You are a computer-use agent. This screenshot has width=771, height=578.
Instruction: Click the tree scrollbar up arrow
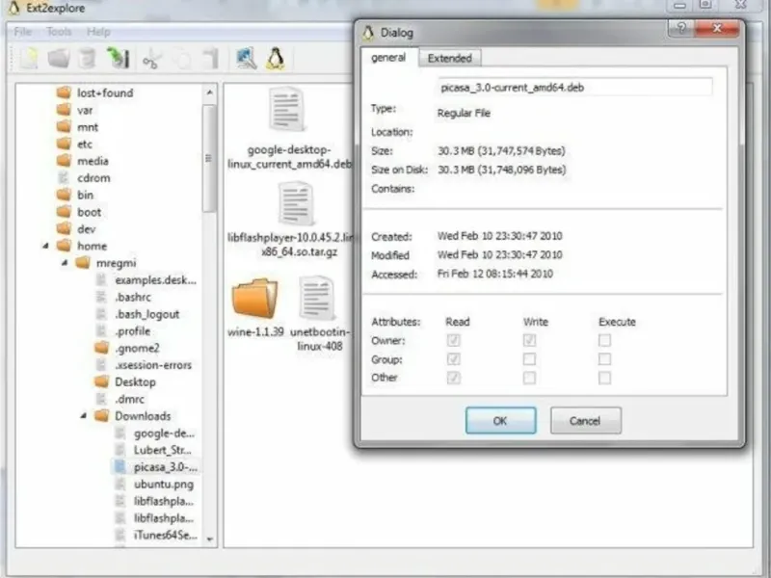tap(209, 92)
